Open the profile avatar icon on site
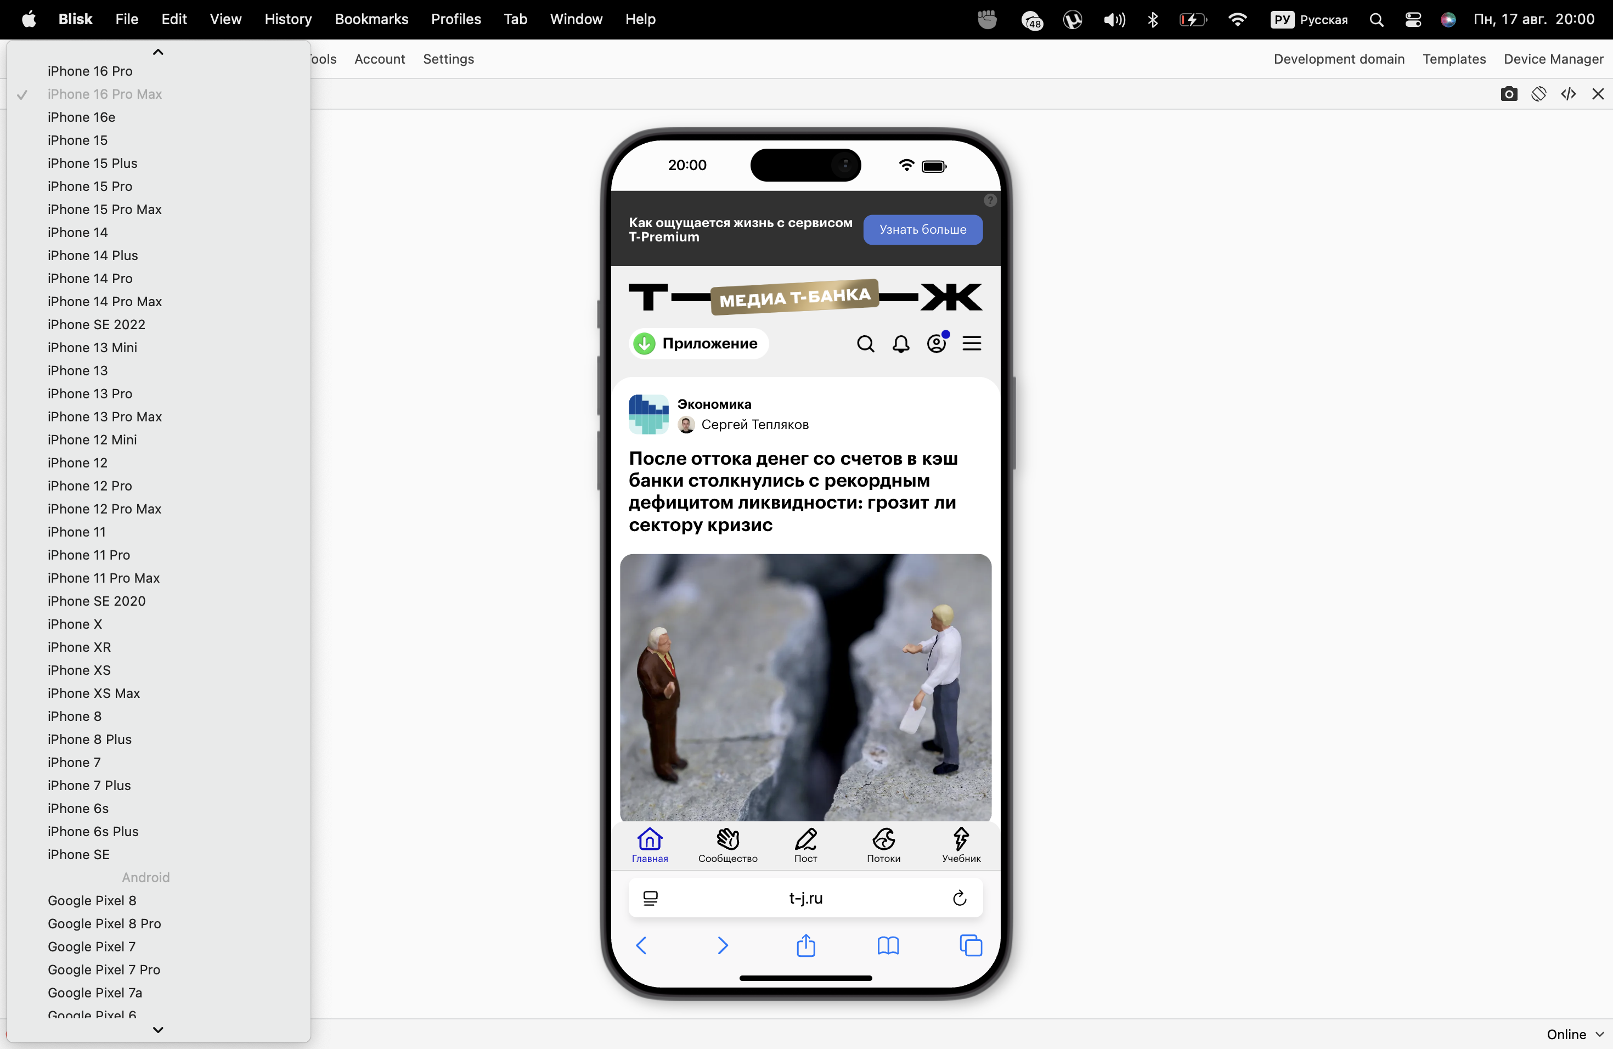1613x1049 pixels. [937, 343]
